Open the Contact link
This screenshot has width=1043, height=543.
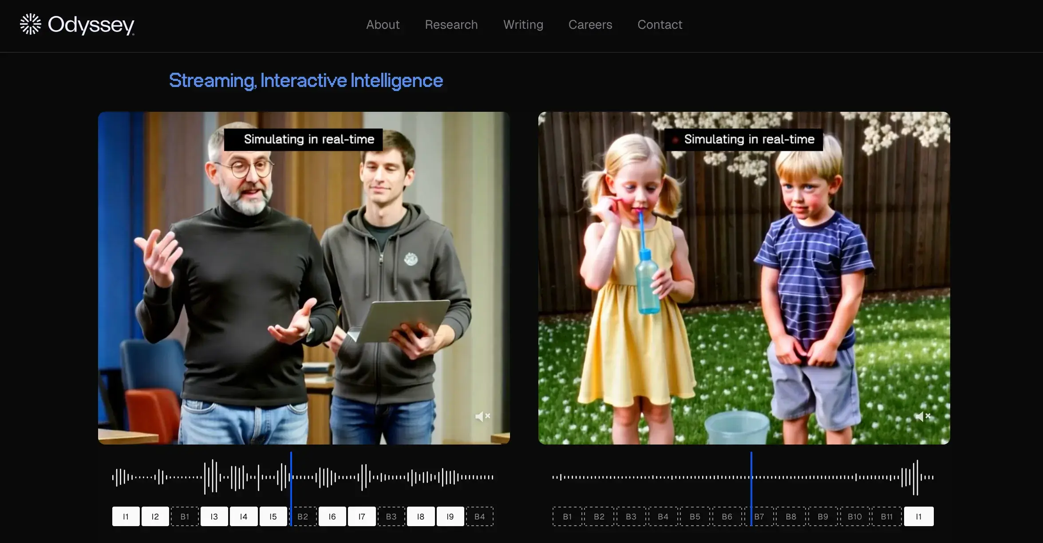(x=660, y=25)
